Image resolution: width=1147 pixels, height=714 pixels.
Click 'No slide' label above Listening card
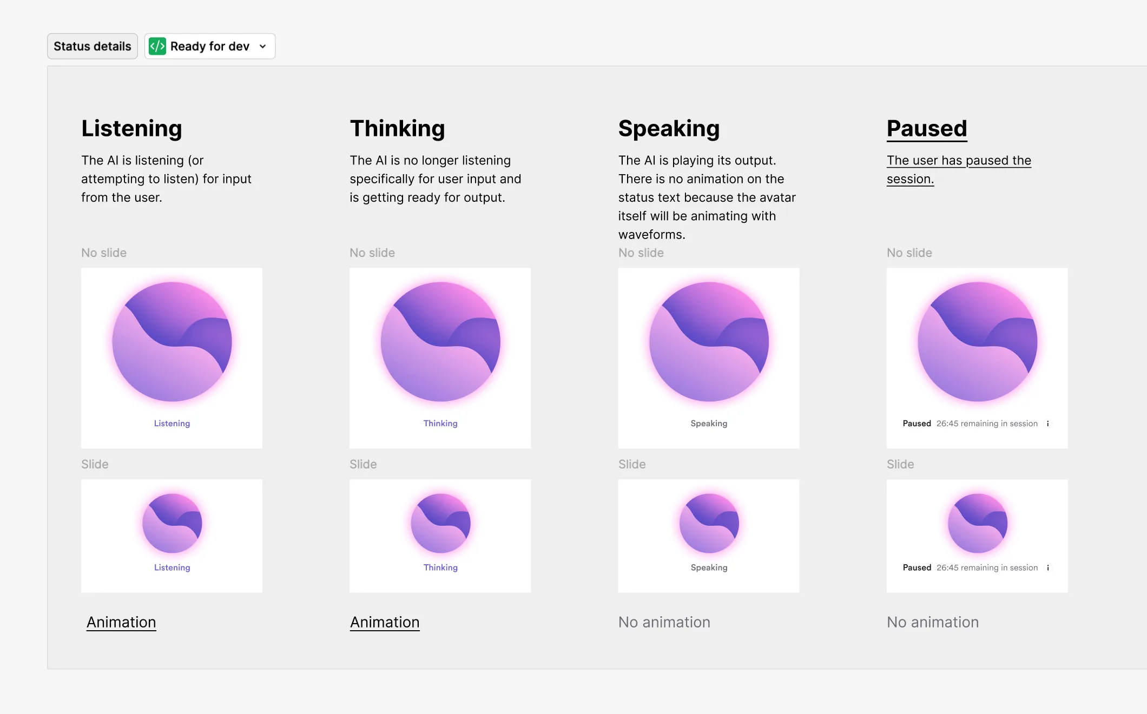[x=104, y=253]
